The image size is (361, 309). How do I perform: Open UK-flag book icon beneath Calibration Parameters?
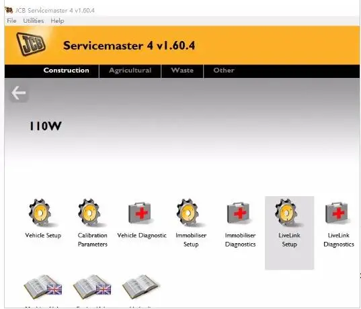pyautogui.click(x=92, y=287)
